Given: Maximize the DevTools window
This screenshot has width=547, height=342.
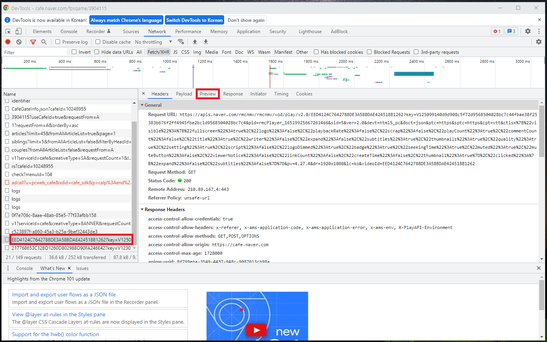Looking at the screenshot, I should tap(518, 8).
